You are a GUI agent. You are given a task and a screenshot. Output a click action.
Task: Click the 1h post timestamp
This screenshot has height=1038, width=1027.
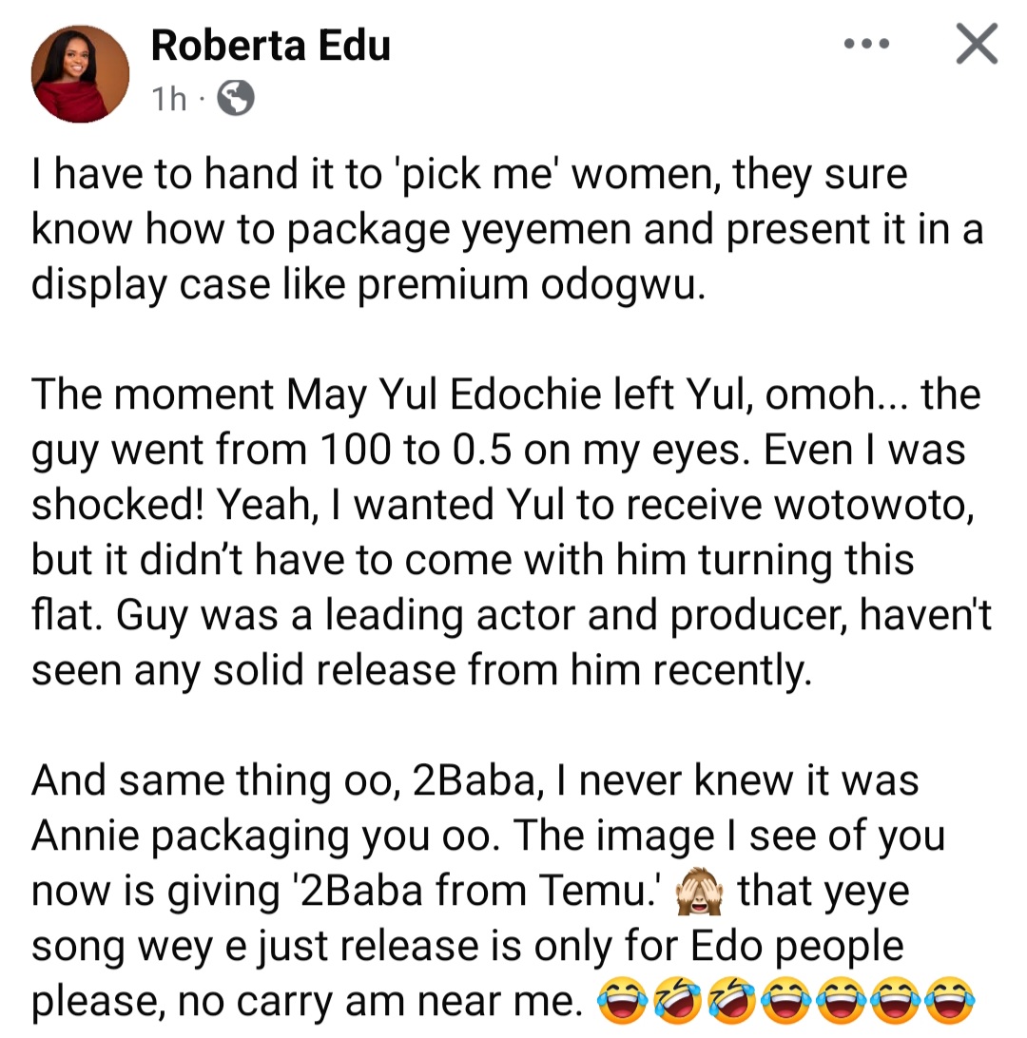click(170, 98)
